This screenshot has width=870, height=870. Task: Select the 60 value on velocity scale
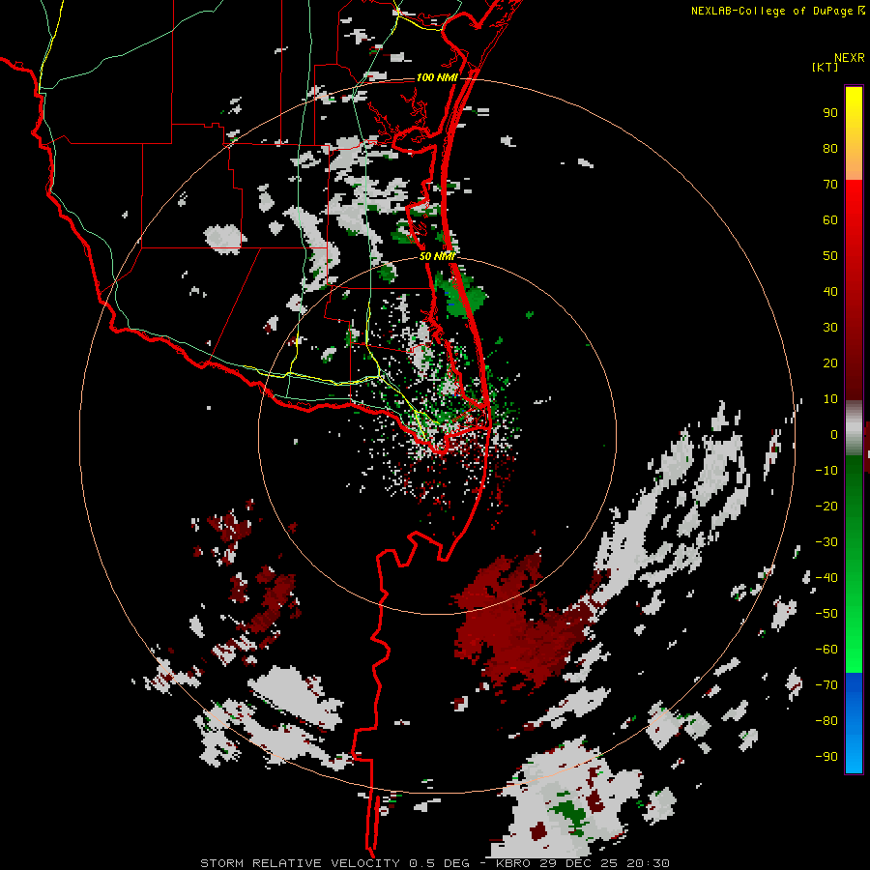click(830, 220)
